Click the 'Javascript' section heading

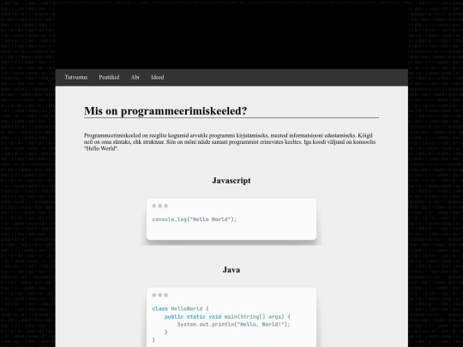point(231,180)
